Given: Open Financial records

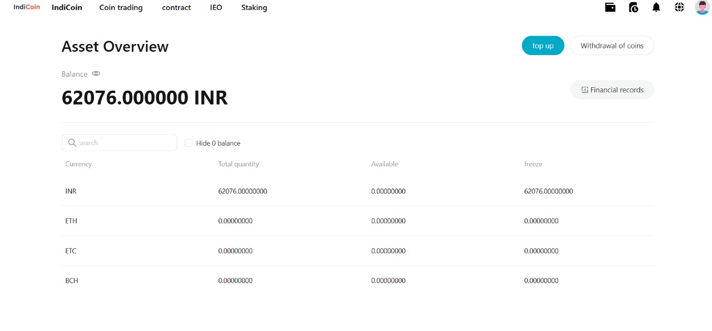Looking at the screenshot, I should tap(612, 90).
